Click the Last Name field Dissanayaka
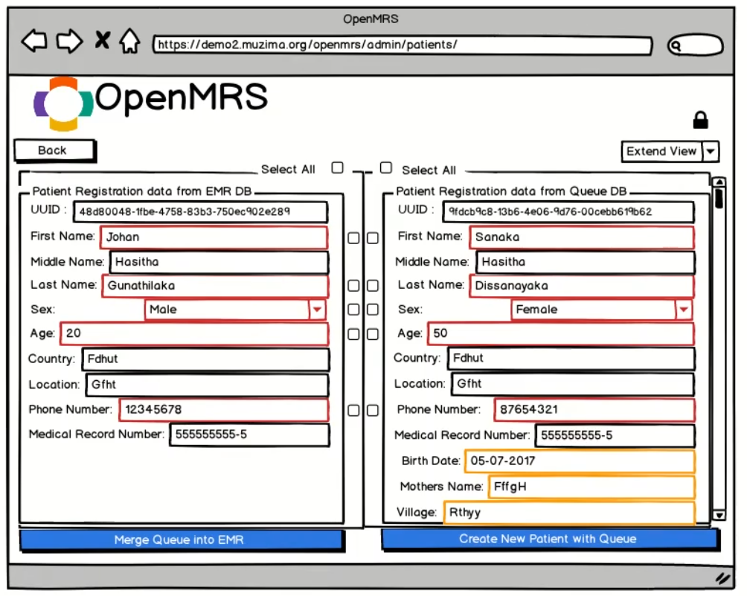 [x=581, y=286]
